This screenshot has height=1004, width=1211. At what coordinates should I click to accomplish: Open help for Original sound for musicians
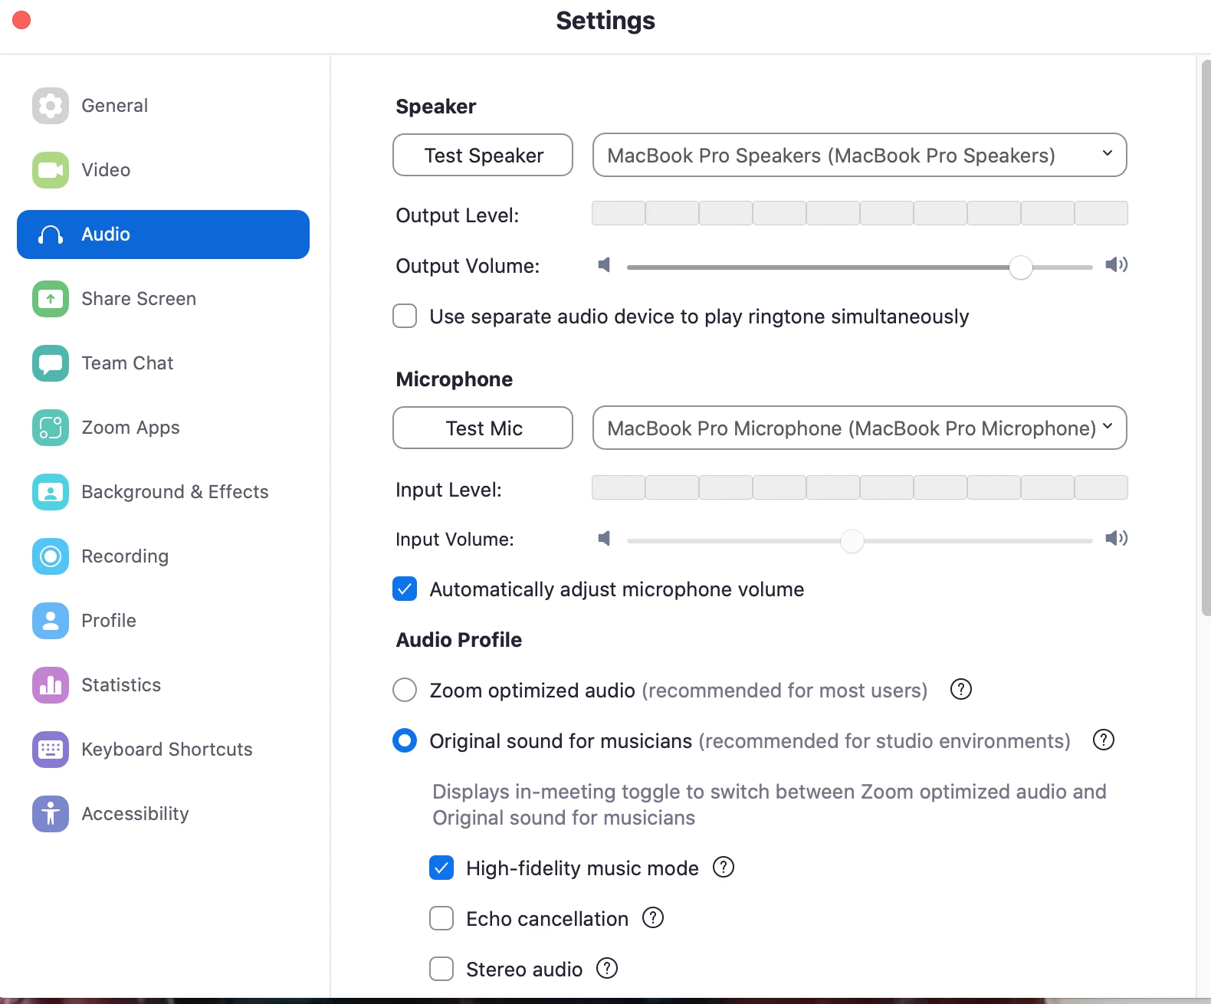(x=1103, y=740)
